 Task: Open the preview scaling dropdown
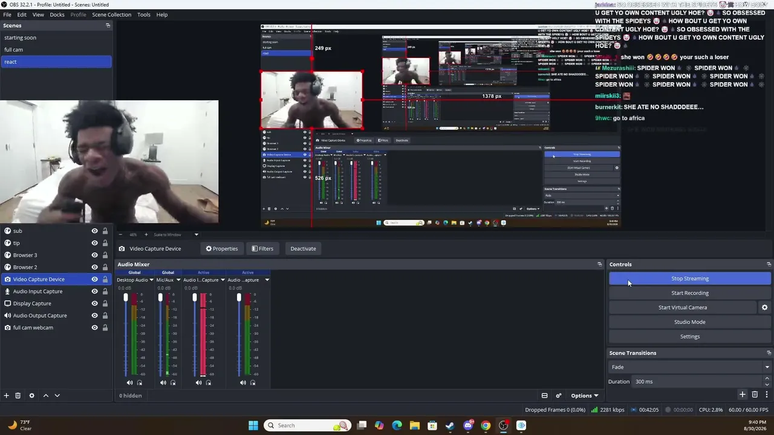[196, 234]
